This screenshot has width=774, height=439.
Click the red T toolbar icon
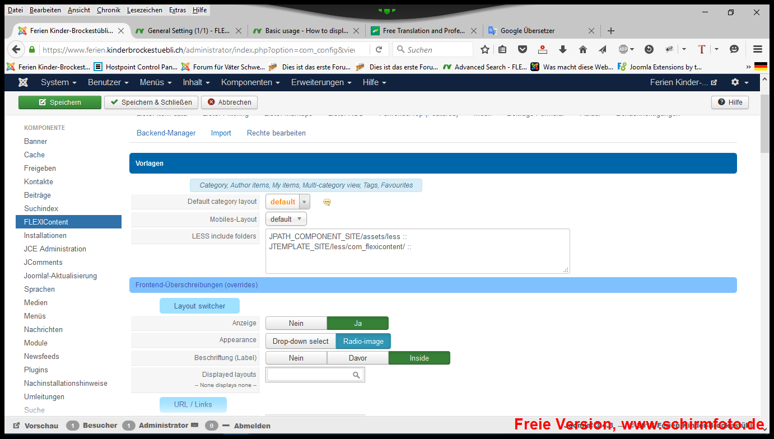701,49
